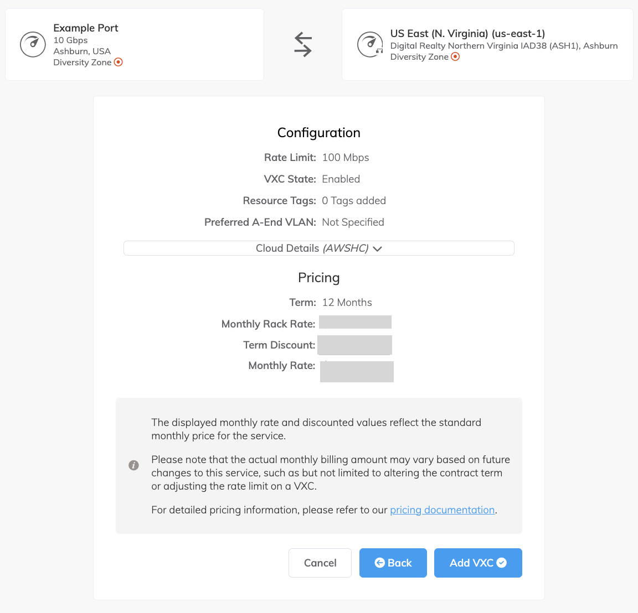
Task: Expand the Cloud Details (AWSHC) section
Action: pyautogui.click(x=318, y=248)
